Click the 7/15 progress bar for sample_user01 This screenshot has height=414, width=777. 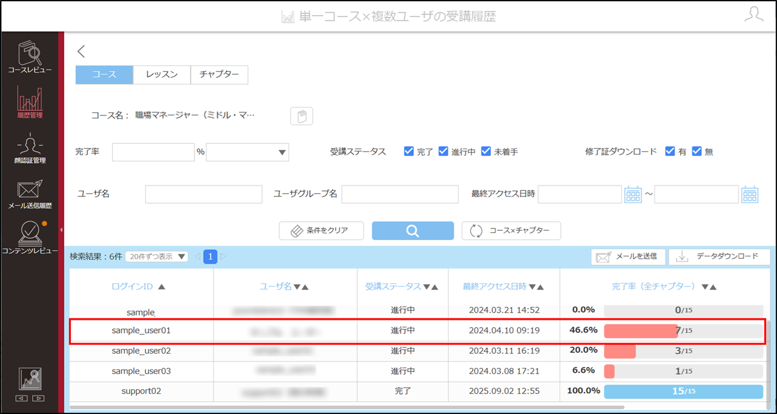tap(683, 331)
